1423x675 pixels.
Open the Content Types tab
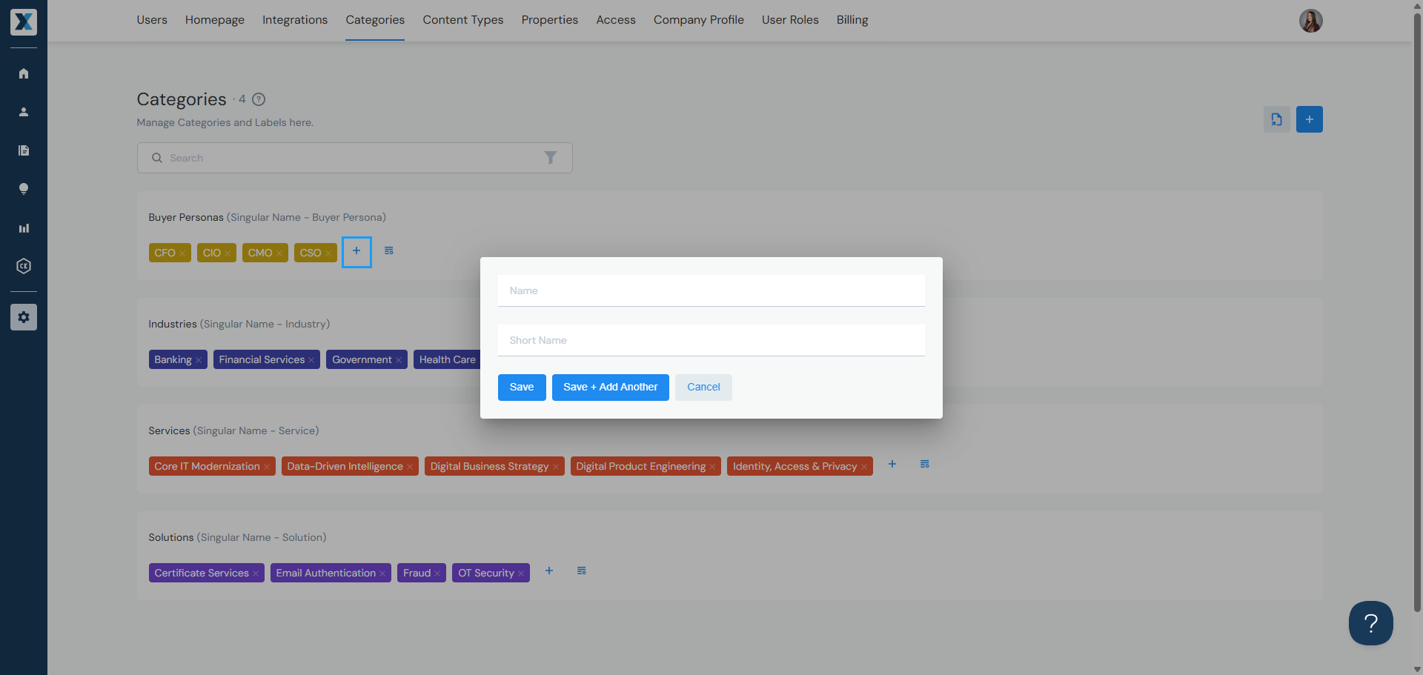(463, 20)
